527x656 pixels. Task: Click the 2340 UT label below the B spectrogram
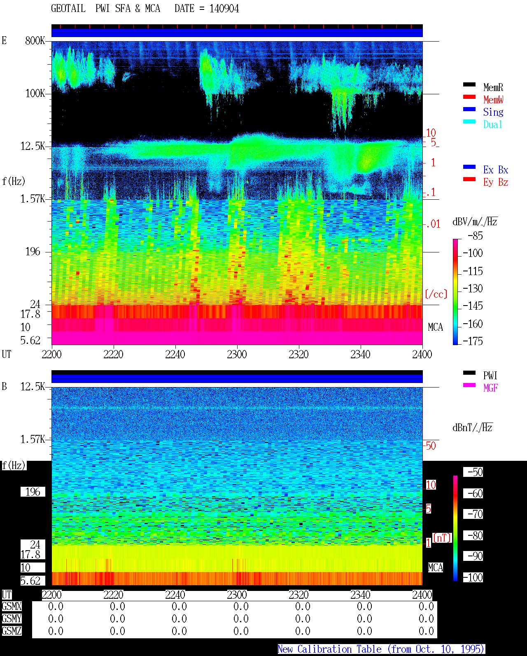coord(360,595)
